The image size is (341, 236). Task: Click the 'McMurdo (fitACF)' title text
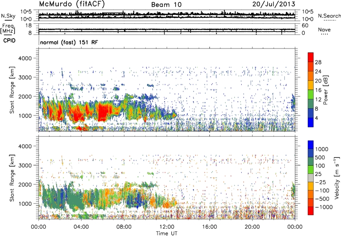[72, 4]
